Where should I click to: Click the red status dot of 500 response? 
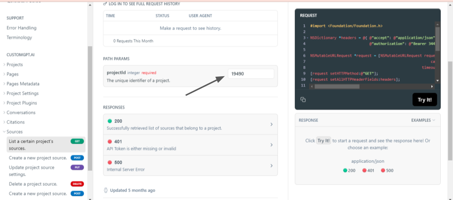coord(109,162)
